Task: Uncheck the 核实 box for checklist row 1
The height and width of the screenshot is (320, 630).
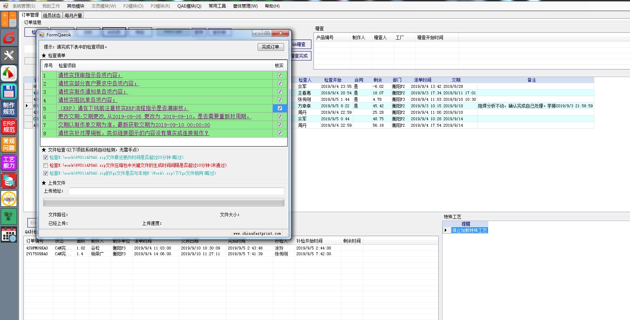Action: click(x=280, y=75)
